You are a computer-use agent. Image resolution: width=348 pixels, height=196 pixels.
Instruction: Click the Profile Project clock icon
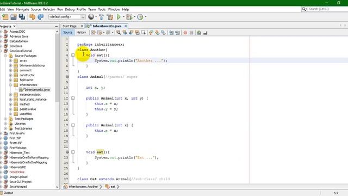point(140,17)
